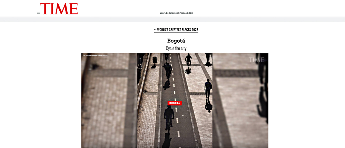Click the foreground cyclist below BOGOTÁ label
This screenshot has width=345, height=148.
(169, 119)
